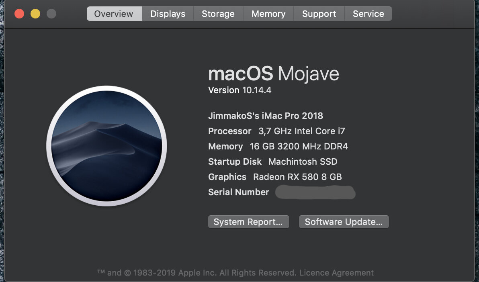Click the Machintosh SSD startup disk text
Viewport: 479px width, 282px height.
303,161
